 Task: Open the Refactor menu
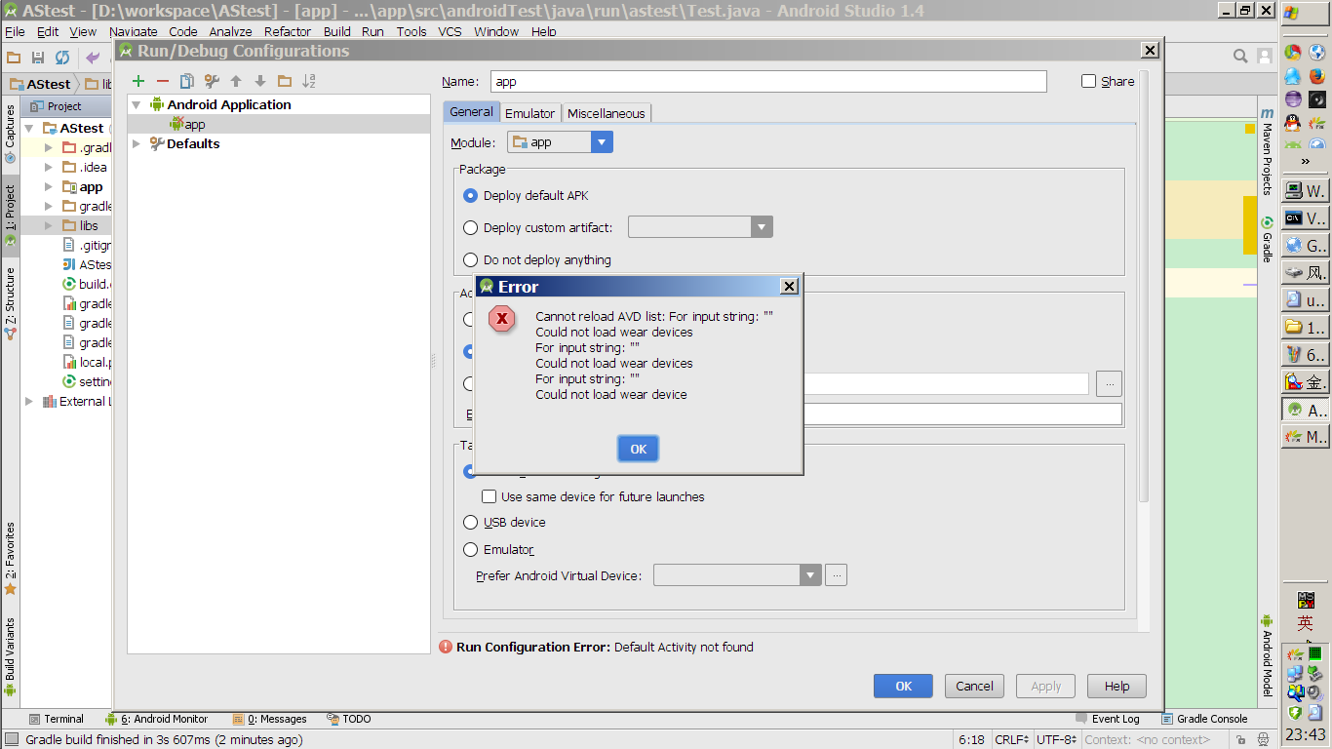coord(288,31)
